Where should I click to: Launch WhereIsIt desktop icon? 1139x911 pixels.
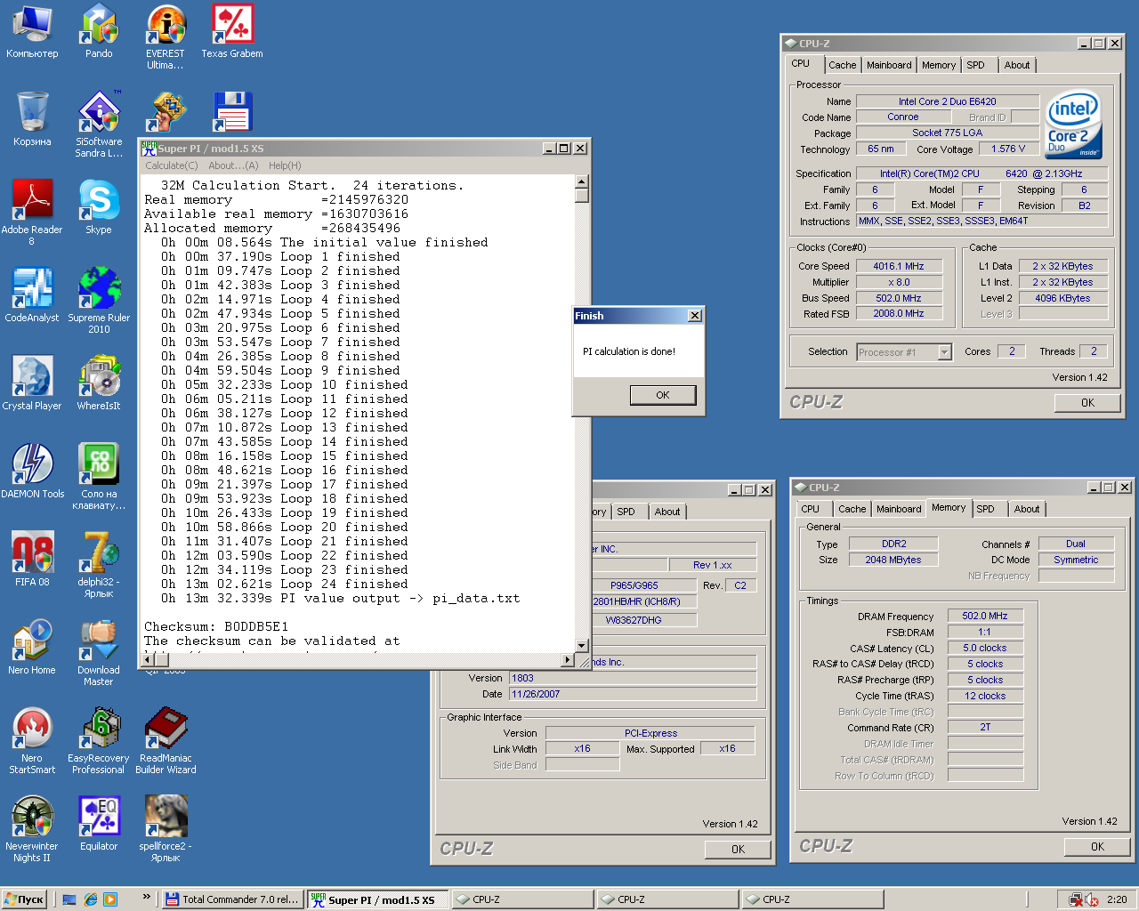click(99, 383)
